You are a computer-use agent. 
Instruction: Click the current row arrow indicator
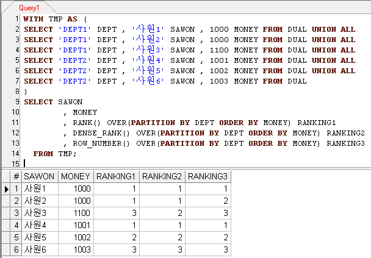click(x=6, y=189)
